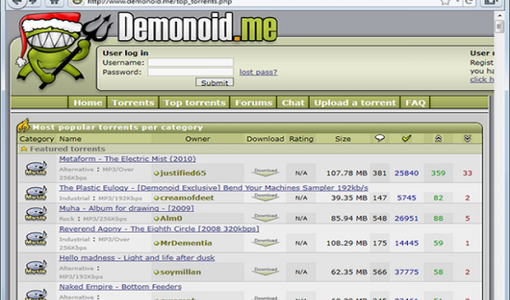Open owner MrDementia profile

pyautogui.click(x=186, y=243)
